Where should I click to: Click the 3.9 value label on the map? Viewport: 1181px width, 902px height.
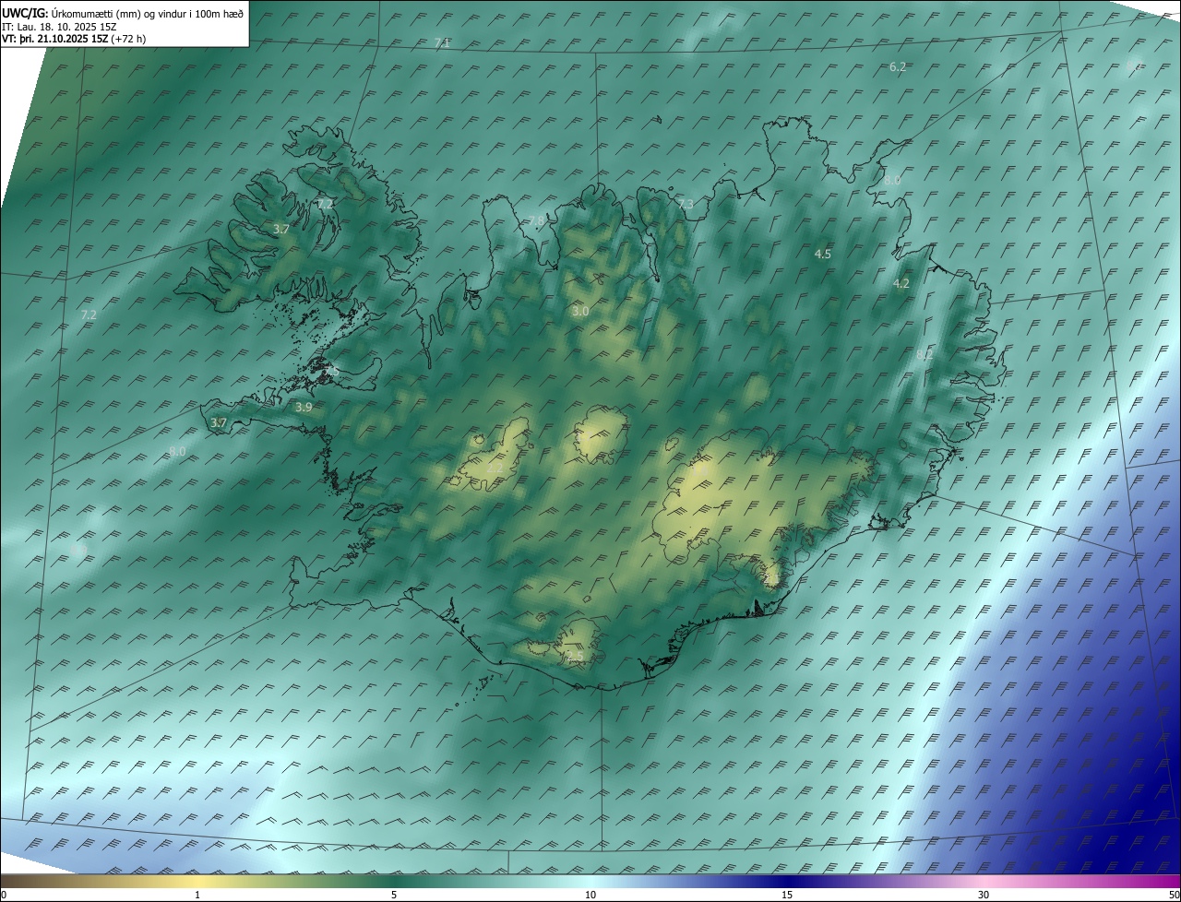(304, 407)
